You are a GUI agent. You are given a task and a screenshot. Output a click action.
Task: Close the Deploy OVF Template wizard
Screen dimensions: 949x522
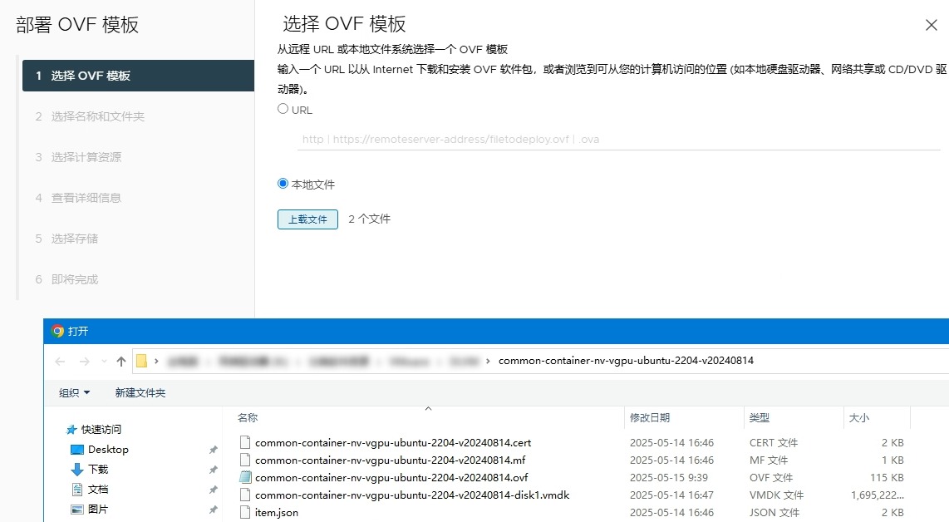coord(931,25)
